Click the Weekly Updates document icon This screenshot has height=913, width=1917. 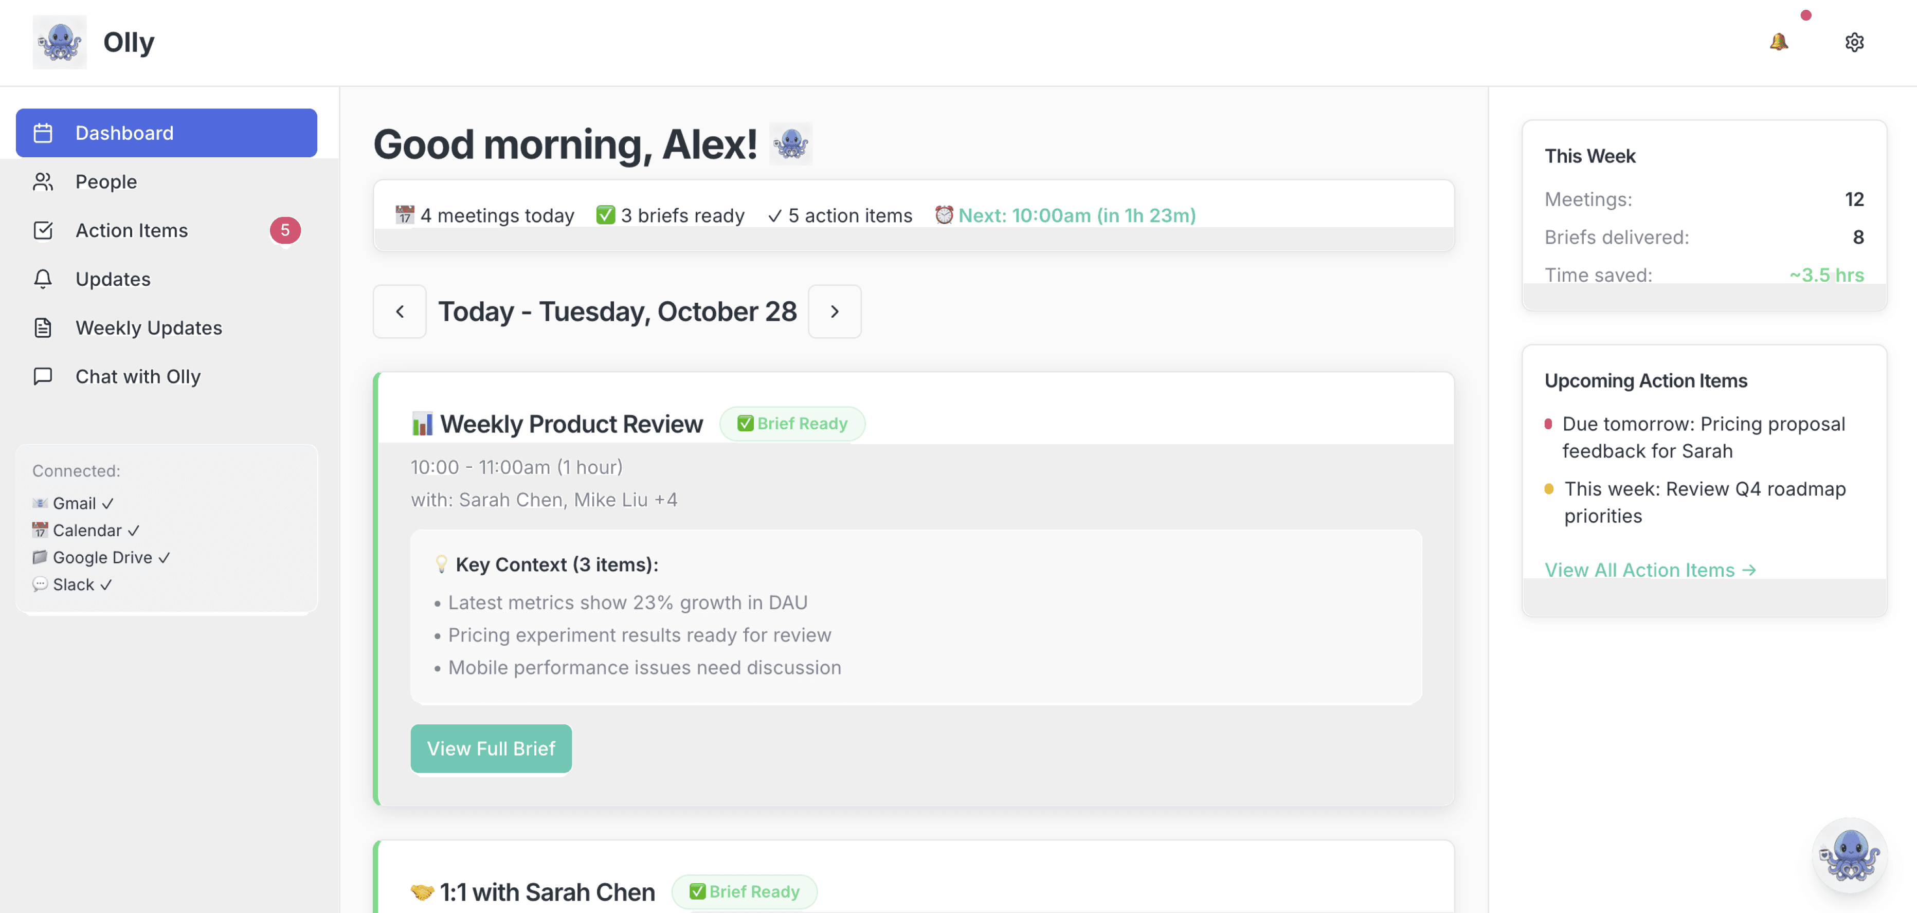[43, 327]
